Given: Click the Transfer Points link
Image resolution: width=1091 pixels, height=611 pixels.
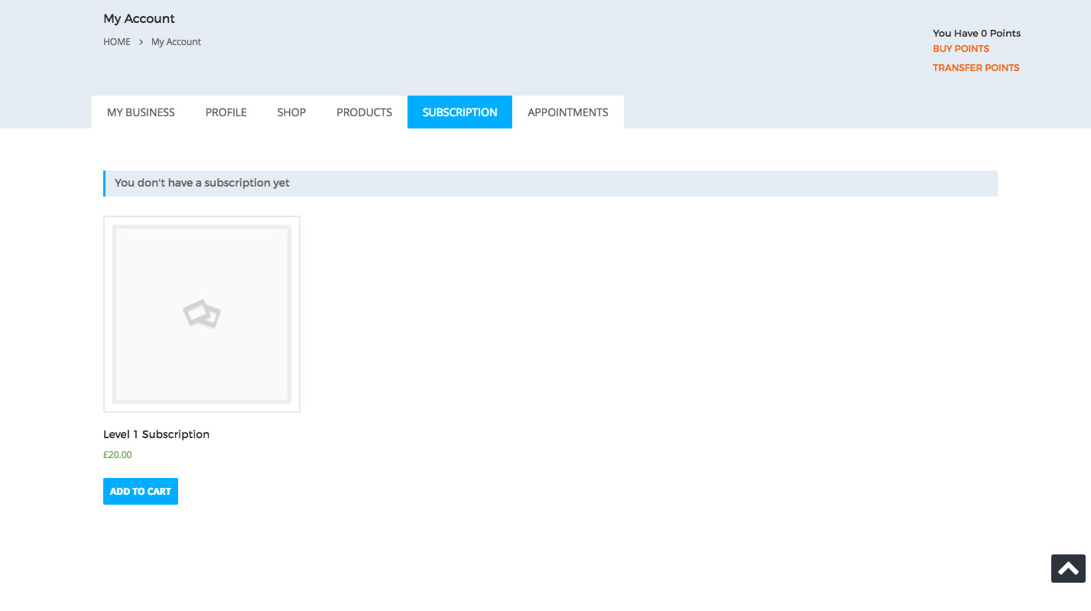Looking at the screenshot, I should click(x=976, y=68).
